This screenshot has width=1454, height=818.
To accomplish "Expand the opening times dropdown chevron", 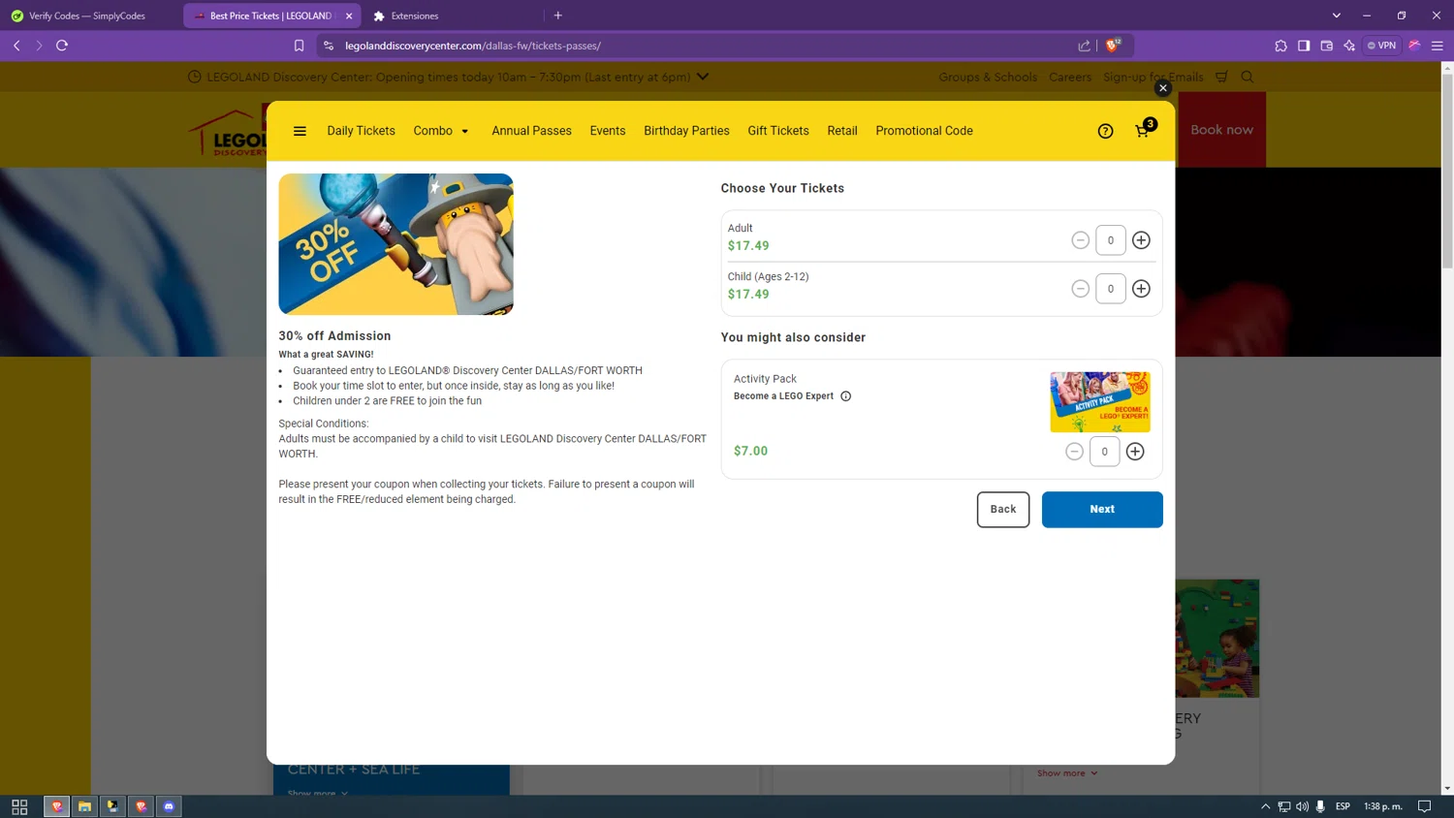I will (703, 77).
